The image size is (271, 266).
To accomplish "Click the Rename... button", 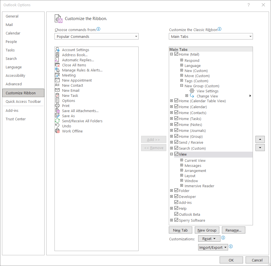I will click(233, 230).
